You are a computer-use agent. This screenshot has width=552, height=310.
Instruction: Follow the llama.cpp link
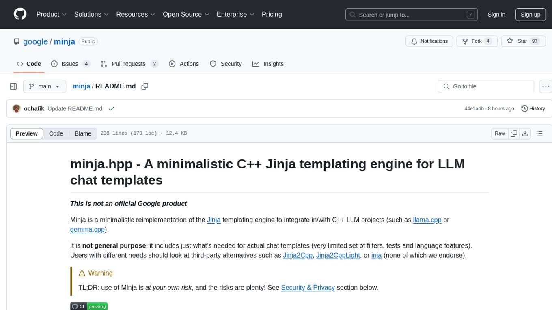pyautogui.click(x=427, y=220)
